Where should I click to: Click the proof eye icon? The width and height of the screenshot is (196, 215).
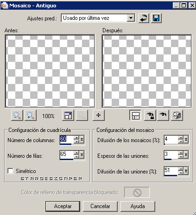point(163,115)
